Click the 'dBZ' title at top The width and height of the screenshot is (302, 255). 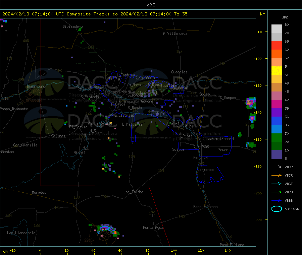coord(151,5)
